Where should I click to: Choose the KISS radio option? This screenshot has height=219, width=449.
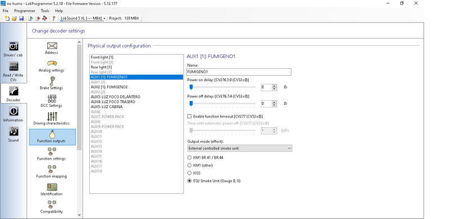(189, 173)
